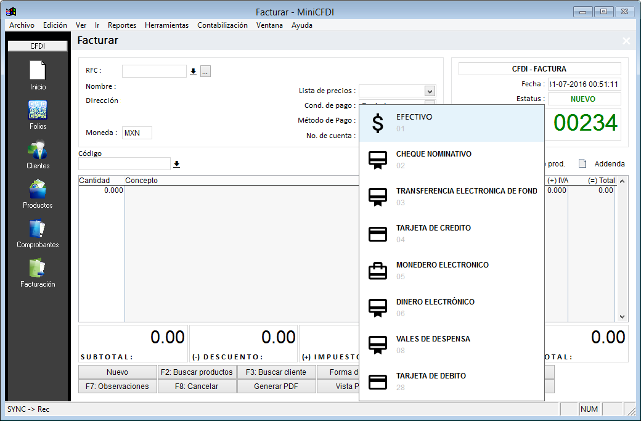The width and height of the screenshot is (641, 421).
Task: Open the Ir menu
Action: 97,25
